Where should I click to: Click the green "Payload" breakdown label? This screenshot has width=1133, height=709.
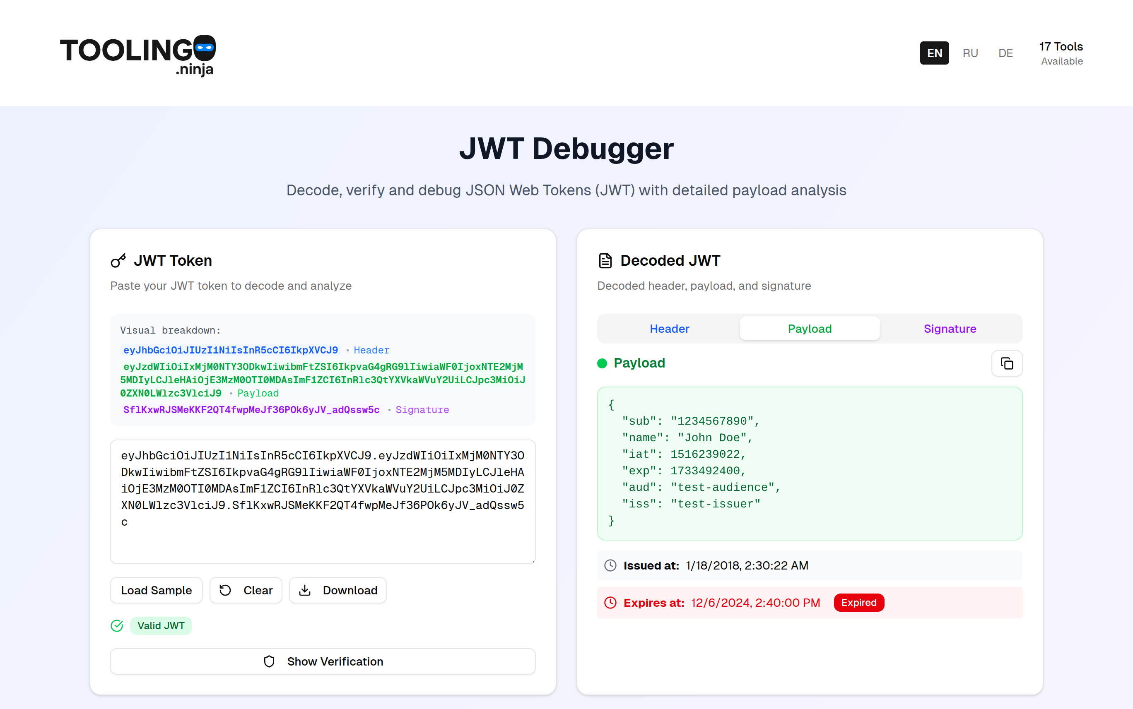(258, 394)
